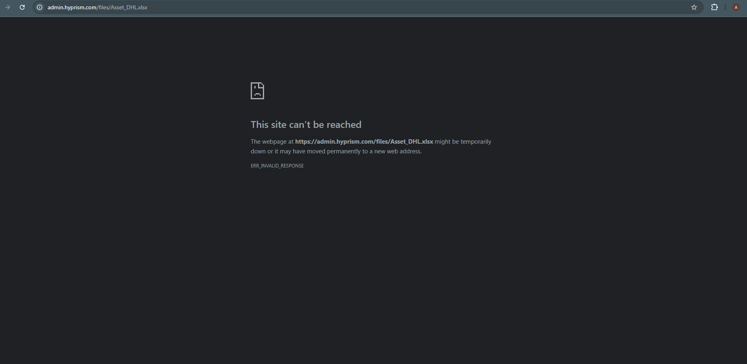Image resolution: width=747 pixels, height=364 pixels.
Task: View site information for admin.hyprism.com
Action: click(40, 7)
